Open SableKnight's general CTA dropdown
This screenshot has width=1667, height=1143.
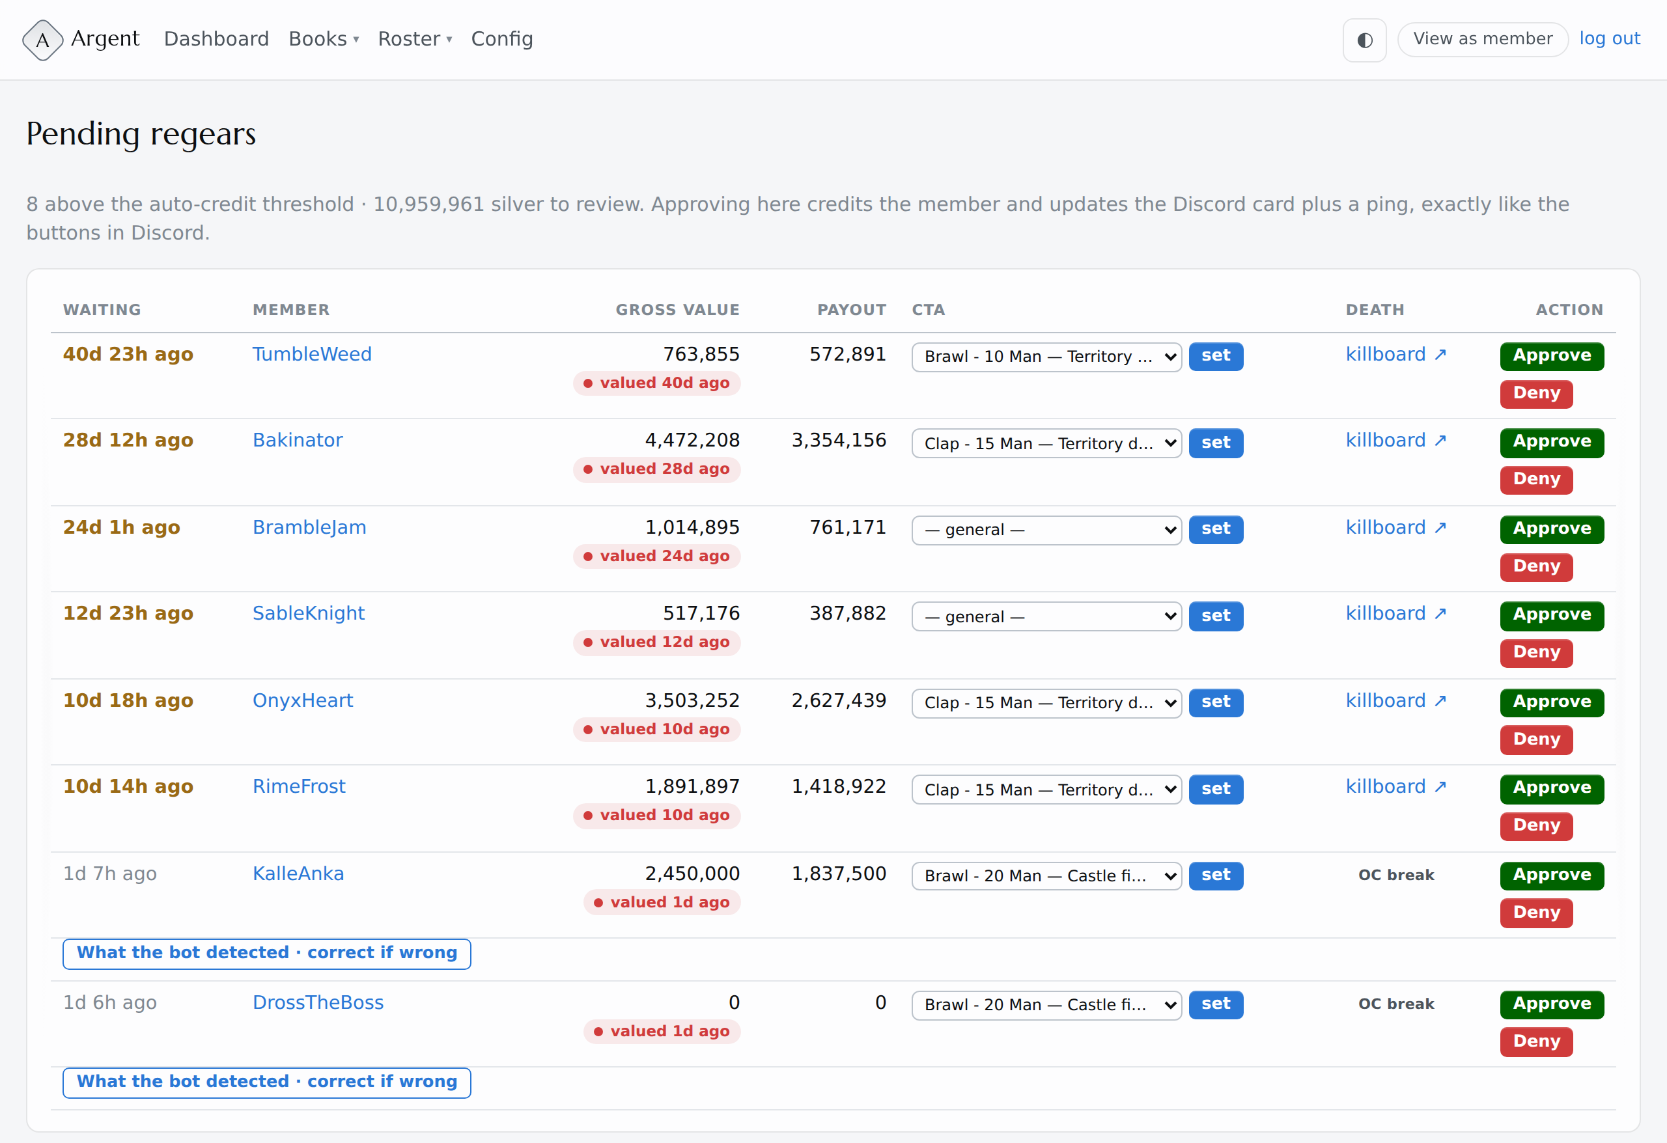[x=1046, y=616]
